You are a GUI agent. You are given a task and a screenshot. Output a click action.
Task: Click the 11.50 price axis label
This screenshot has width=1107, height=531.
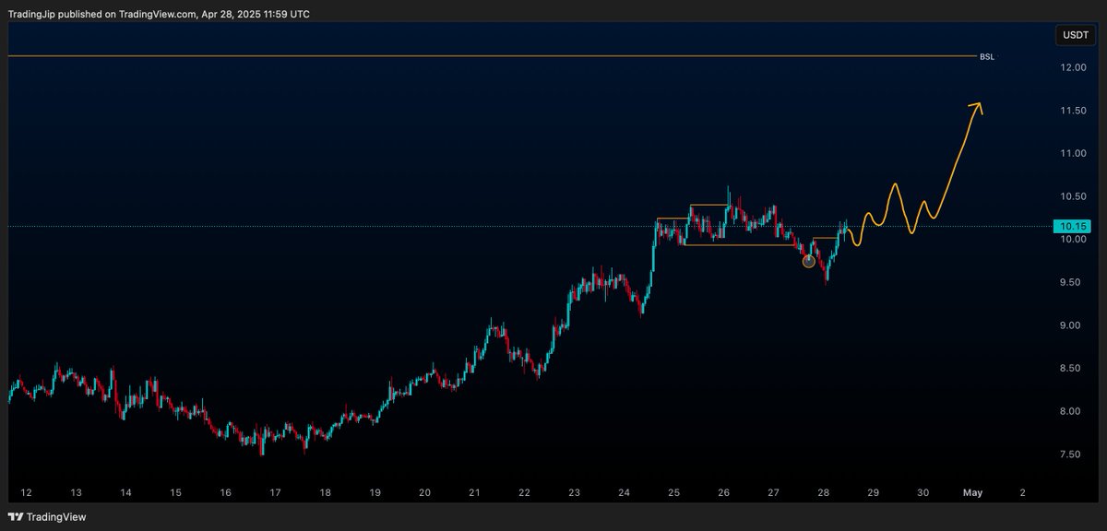(1073, 111)
